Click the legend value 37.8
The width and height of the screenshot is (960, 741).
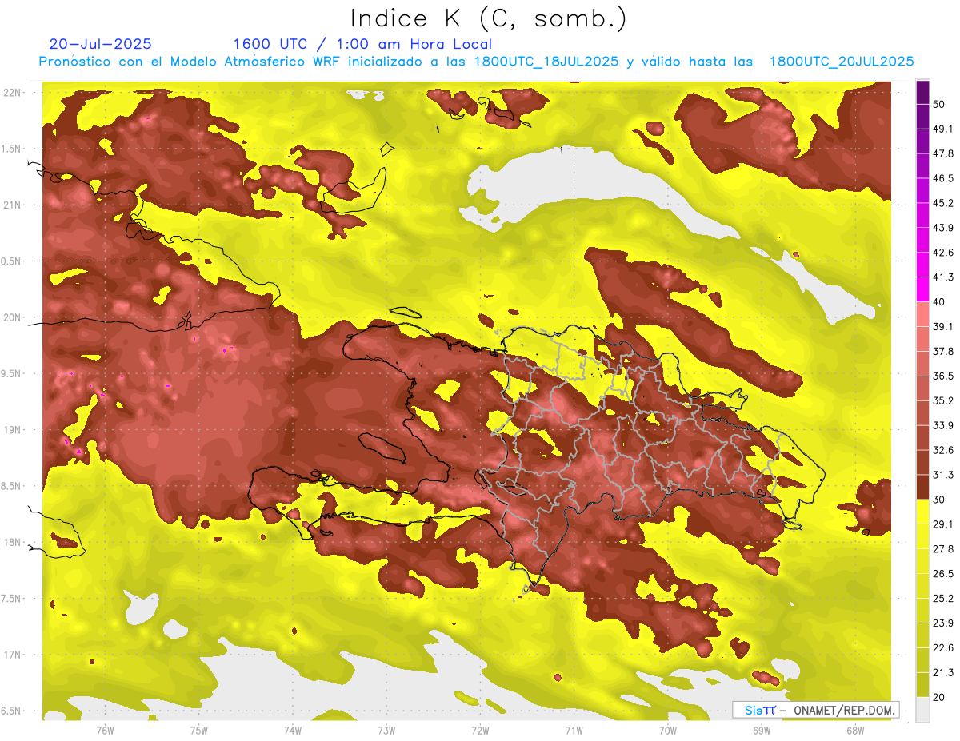(942, 351)
